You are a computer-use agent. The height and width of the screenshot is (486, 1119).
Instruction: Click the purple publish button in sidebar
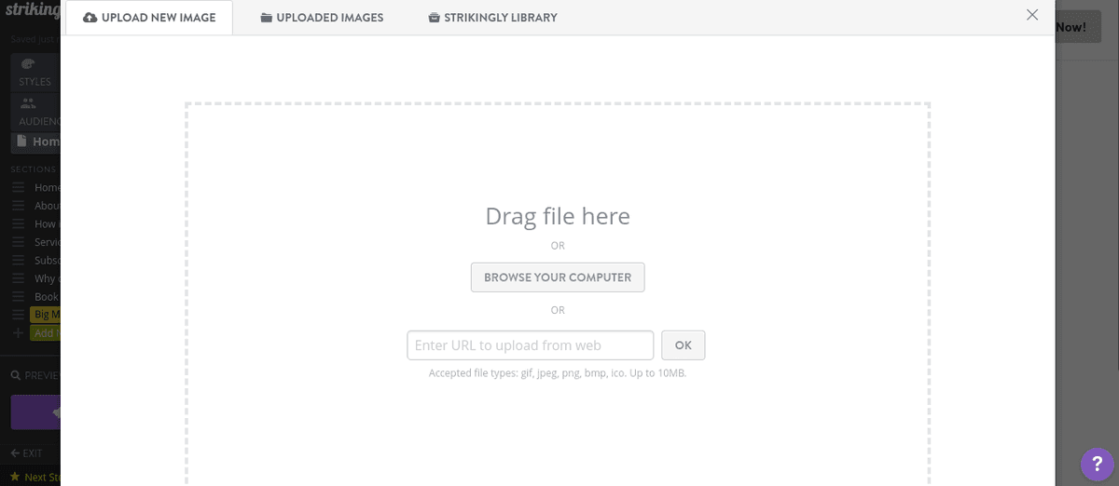tap(35, 412)
